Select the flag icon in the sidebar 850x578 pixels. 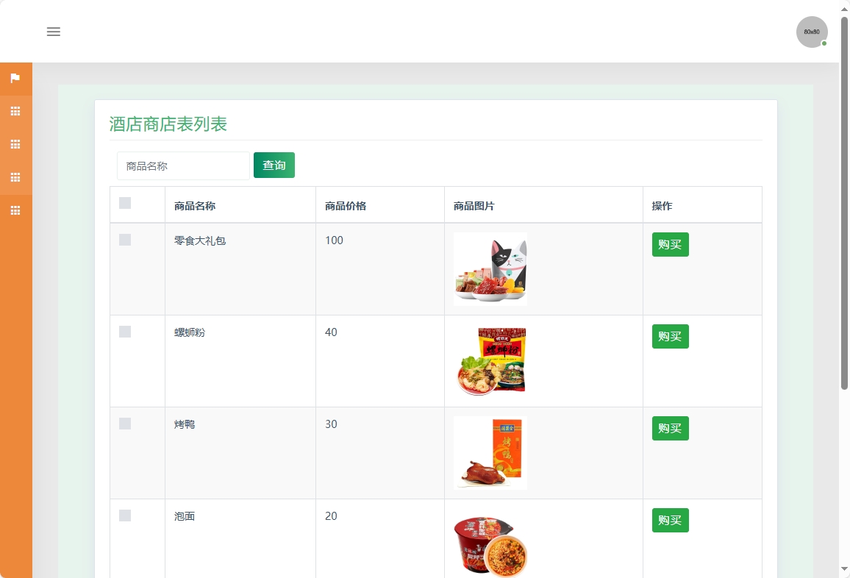click(x=15, y=79)
